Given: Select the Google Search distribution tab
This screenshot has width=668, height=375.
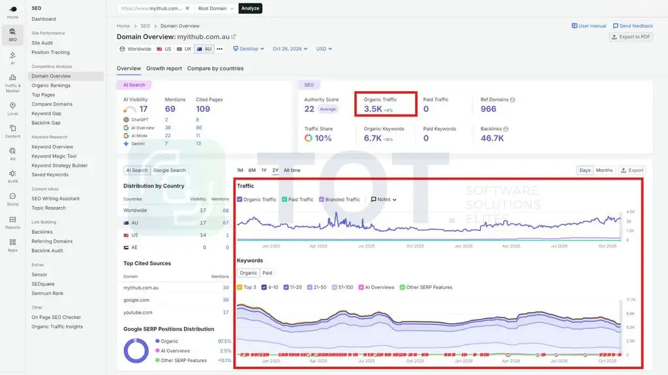Looking at the screenshot, I should 169,170.
